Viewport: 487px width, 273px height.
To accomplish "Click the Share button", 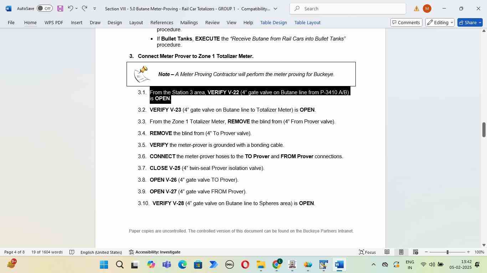I will (470, 22).
